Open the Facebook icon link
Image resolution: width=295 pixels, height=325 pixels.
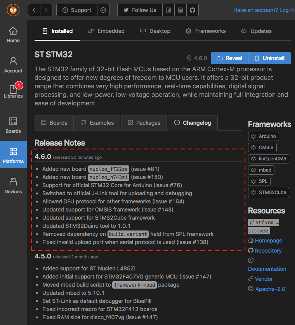click(x=168, y=10)
